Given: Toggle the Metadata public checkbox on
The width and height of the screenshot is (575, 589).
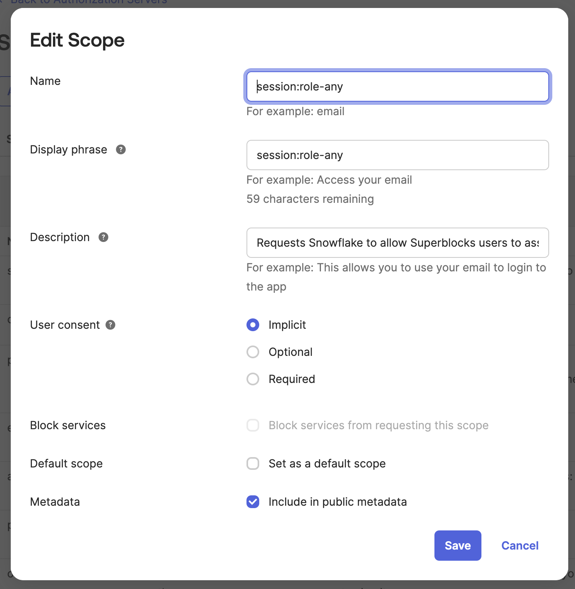Looking at the screenshot, I should pos(253,502).
